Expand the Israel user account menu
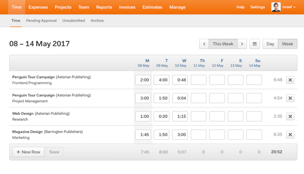This screenshot has width=304, height=174. (x=292, y=7)
